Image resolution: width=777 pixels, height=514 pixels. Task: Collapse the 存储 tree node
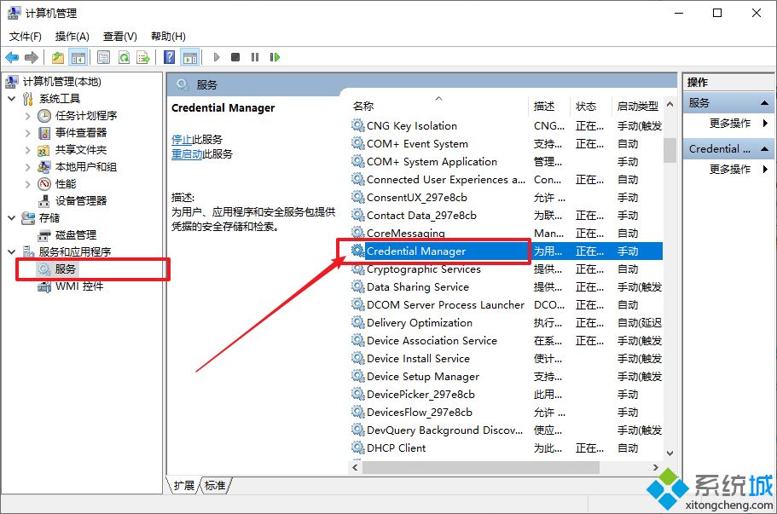pos(12,218)
